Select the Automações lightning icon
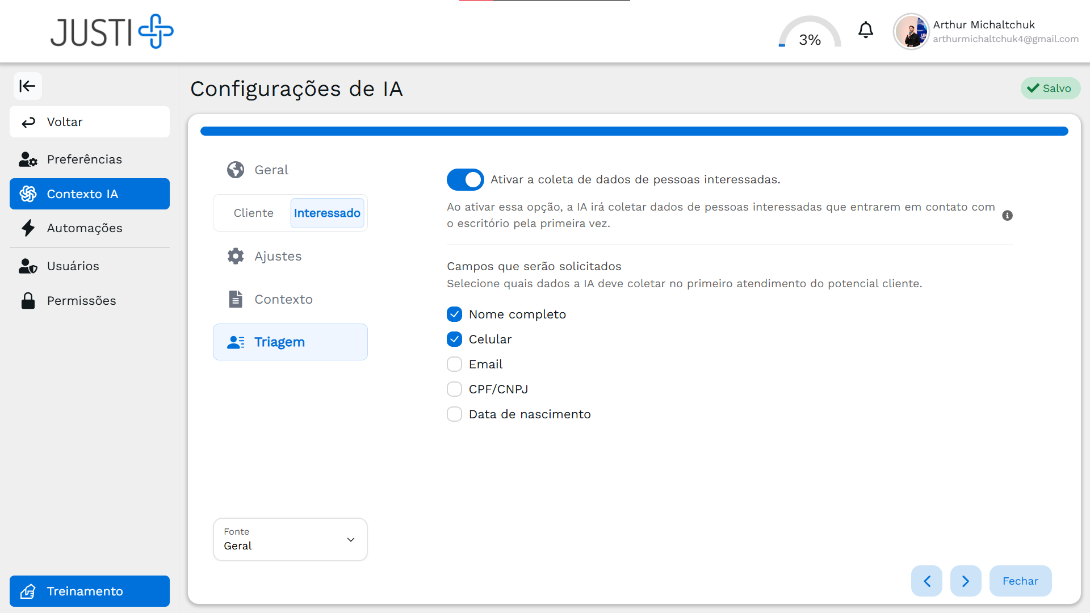Viewport: 1090px width, 613px height. click(28, 228)
